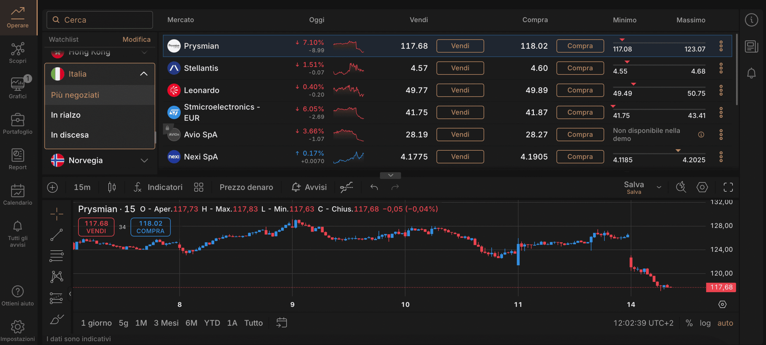Viewport: 766px width, 345px height.
Task: Click the Cerca search field
Action: coord(100,20)
